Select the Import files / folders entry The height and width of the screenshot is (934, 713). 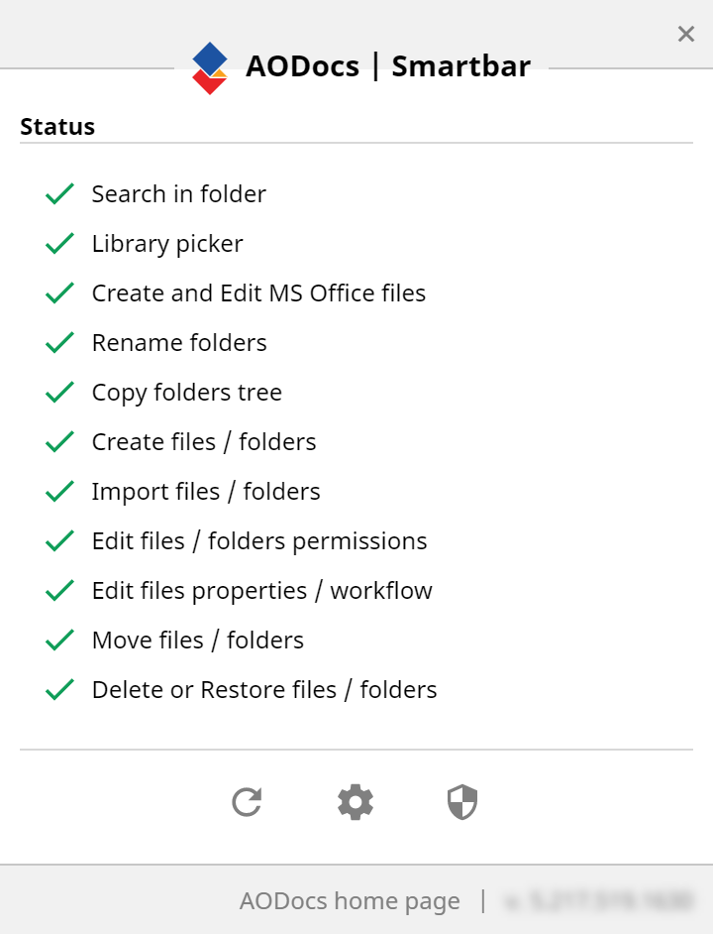(x=206, y=492)
